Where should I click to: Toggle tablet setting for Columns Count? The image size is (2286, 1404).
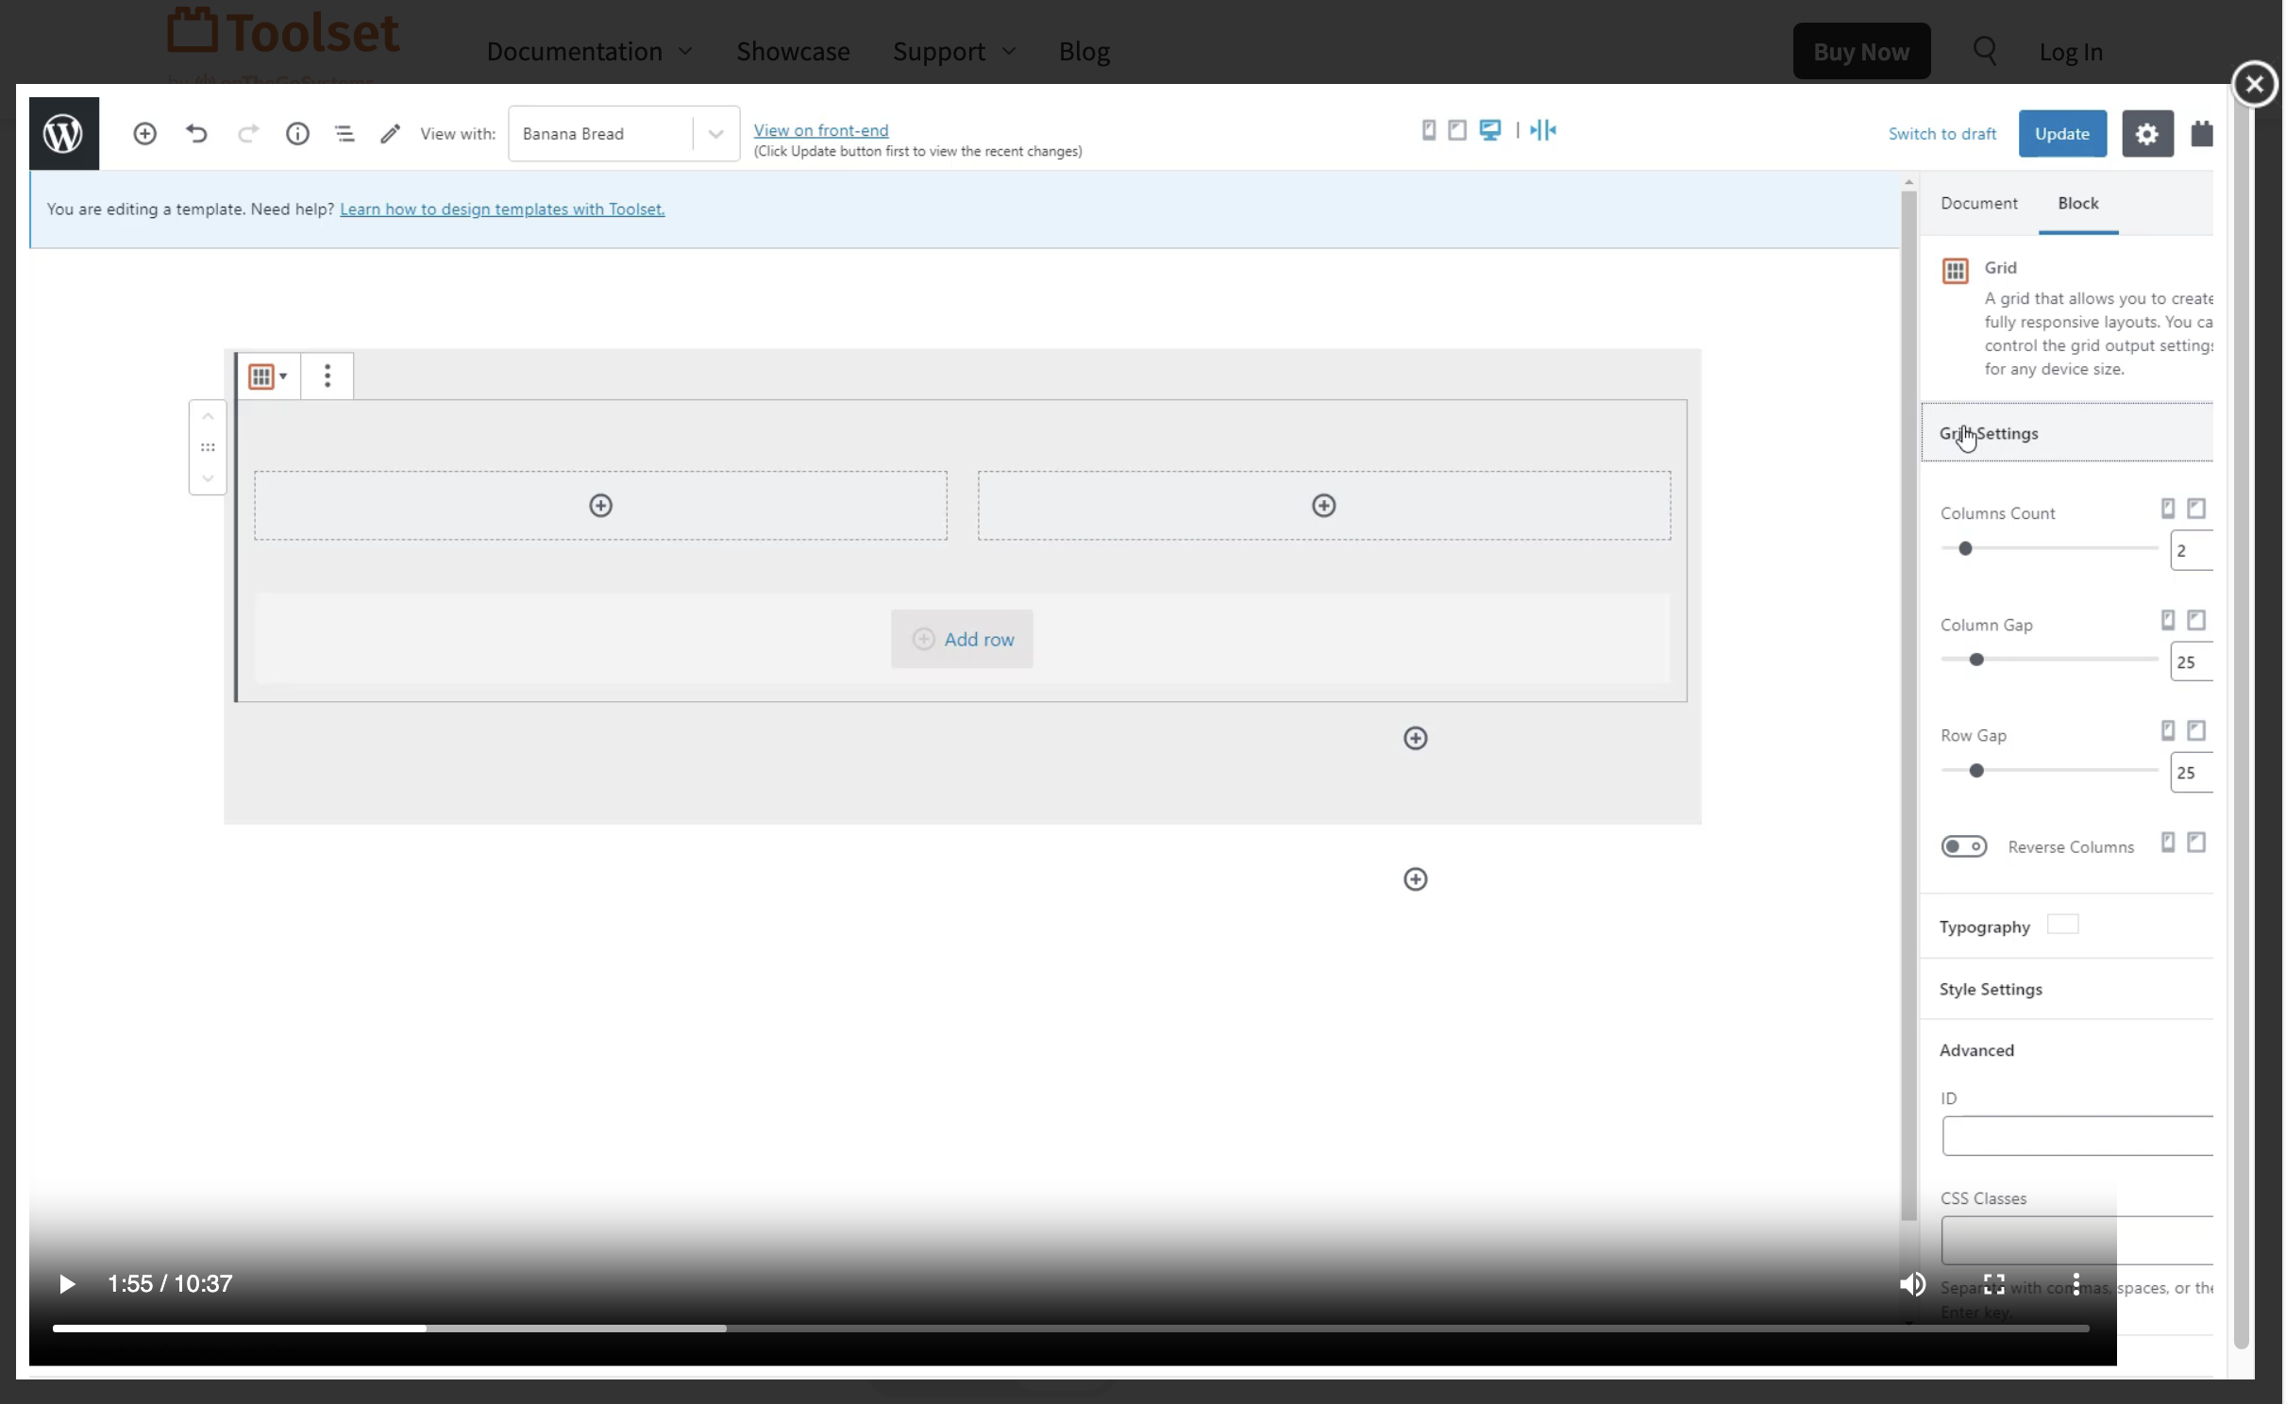[x=2196, y=509]
